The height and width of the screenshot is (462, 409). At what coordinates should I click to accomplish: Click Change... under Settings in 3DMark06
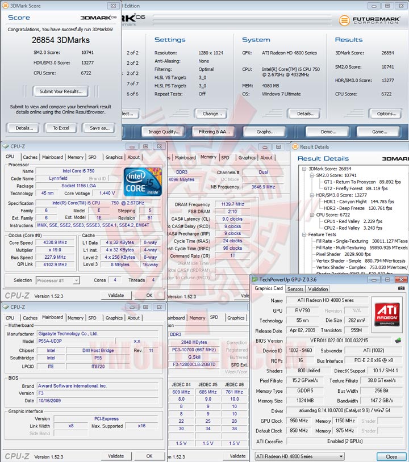pyautogui.click(x=212, y=114)
